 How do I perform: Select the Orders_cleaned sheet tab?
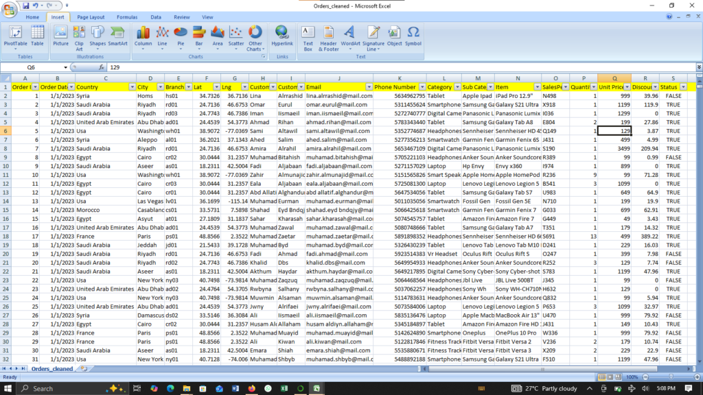(52, 368)
